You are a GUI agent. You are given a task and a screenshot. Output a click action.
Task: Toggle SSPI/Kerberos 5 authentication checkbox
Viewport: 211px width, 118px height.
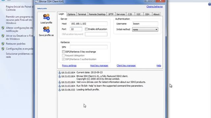point(63,59)
